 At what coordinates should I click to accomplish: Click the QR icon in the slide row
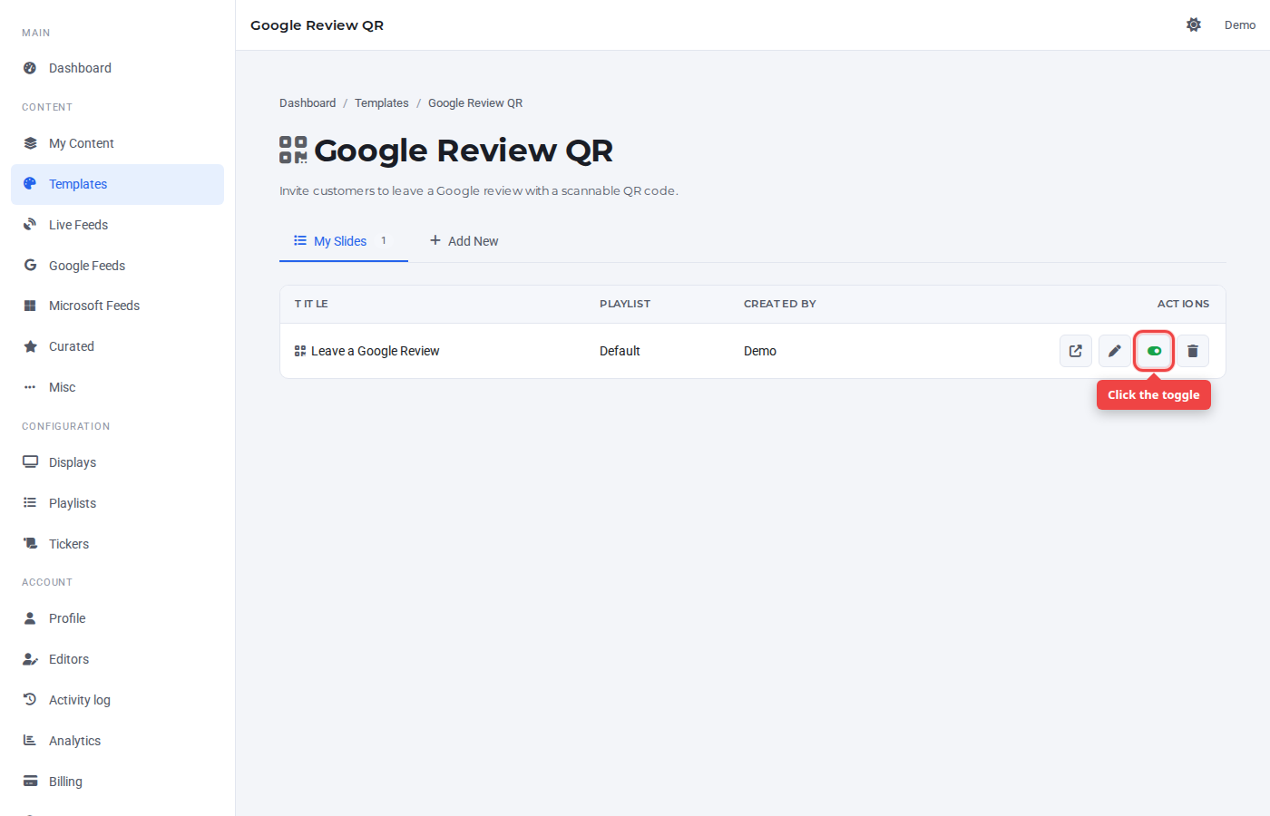[x=300, y=351]
